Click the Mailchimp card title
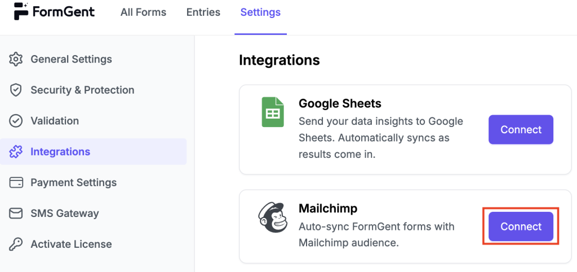 pos(328,208)
